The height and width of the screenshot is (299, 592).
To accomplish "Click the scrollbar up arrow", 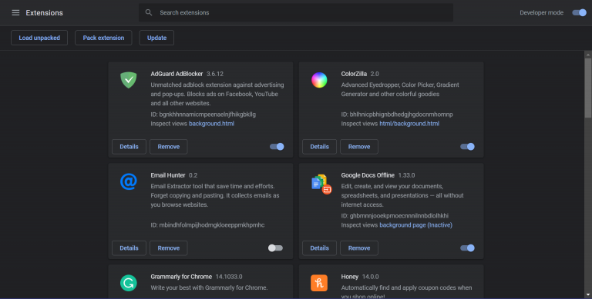I will coord(588,55).
